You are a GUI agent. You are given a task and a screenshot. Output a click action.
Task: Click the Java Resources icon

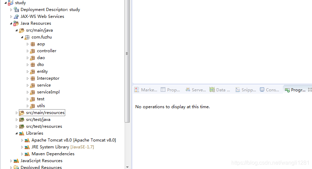[16, 23]
